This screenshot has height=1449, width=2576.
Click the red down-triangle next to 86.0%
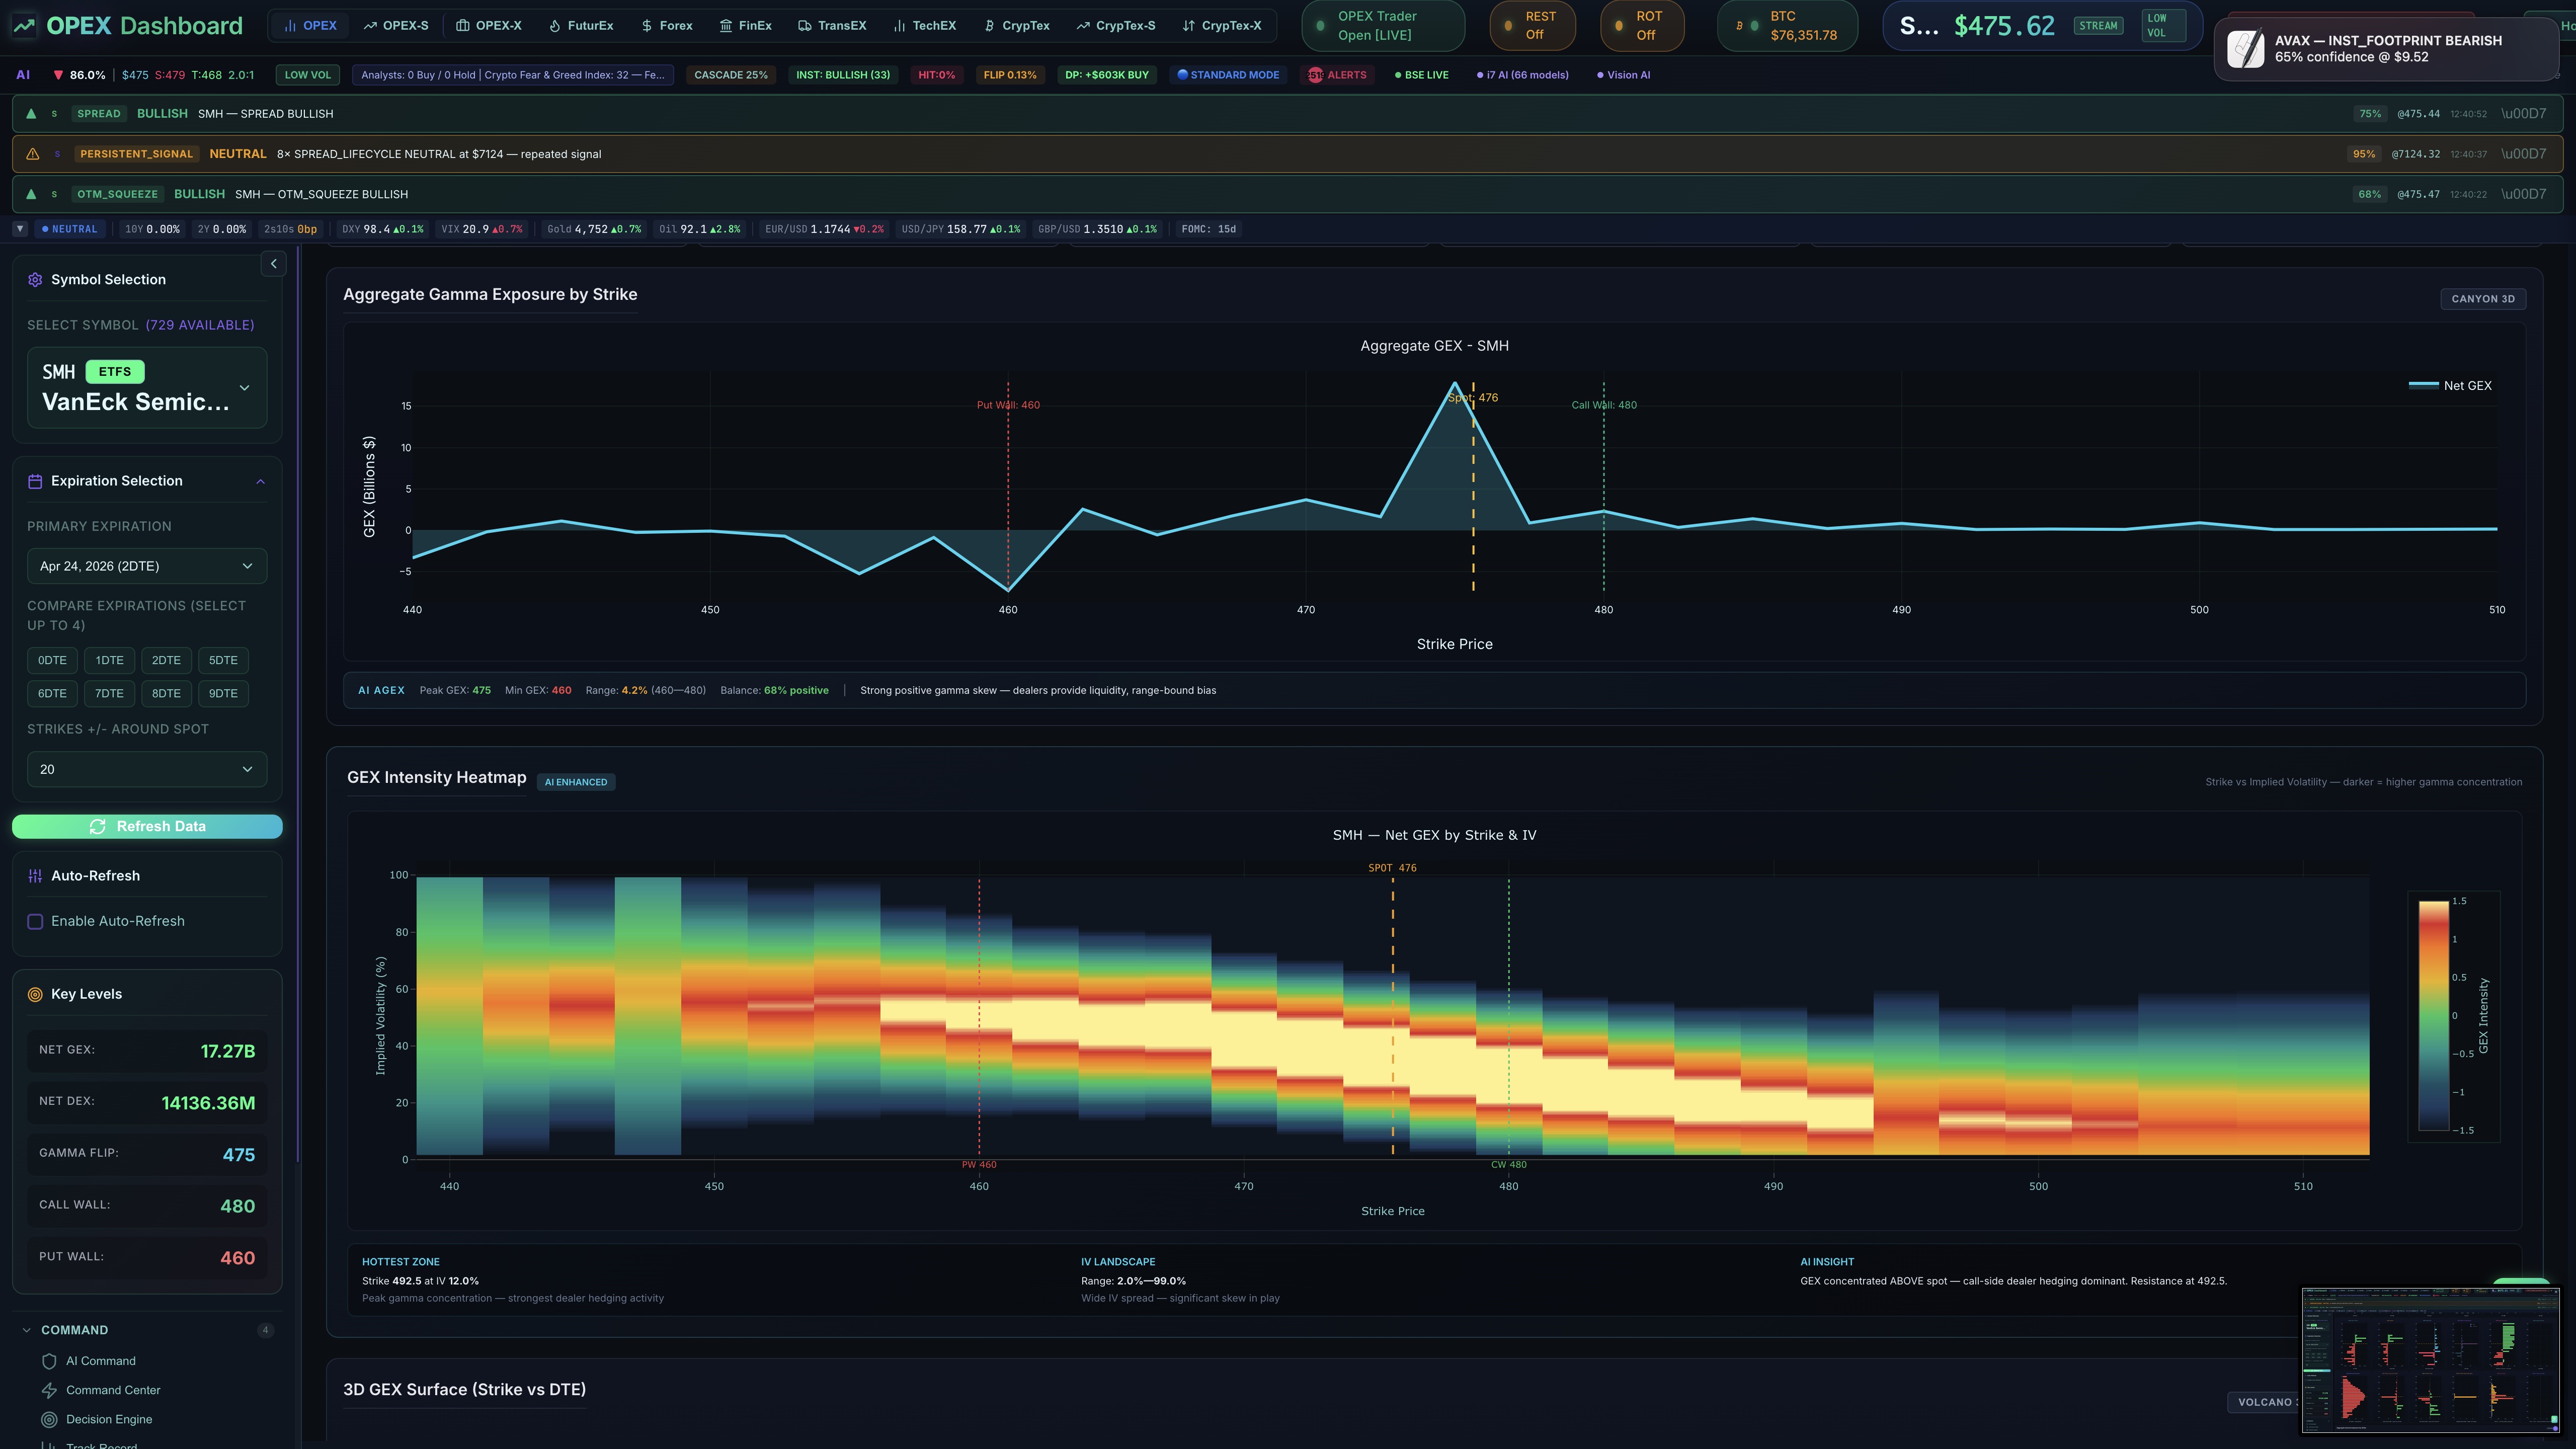58,75
